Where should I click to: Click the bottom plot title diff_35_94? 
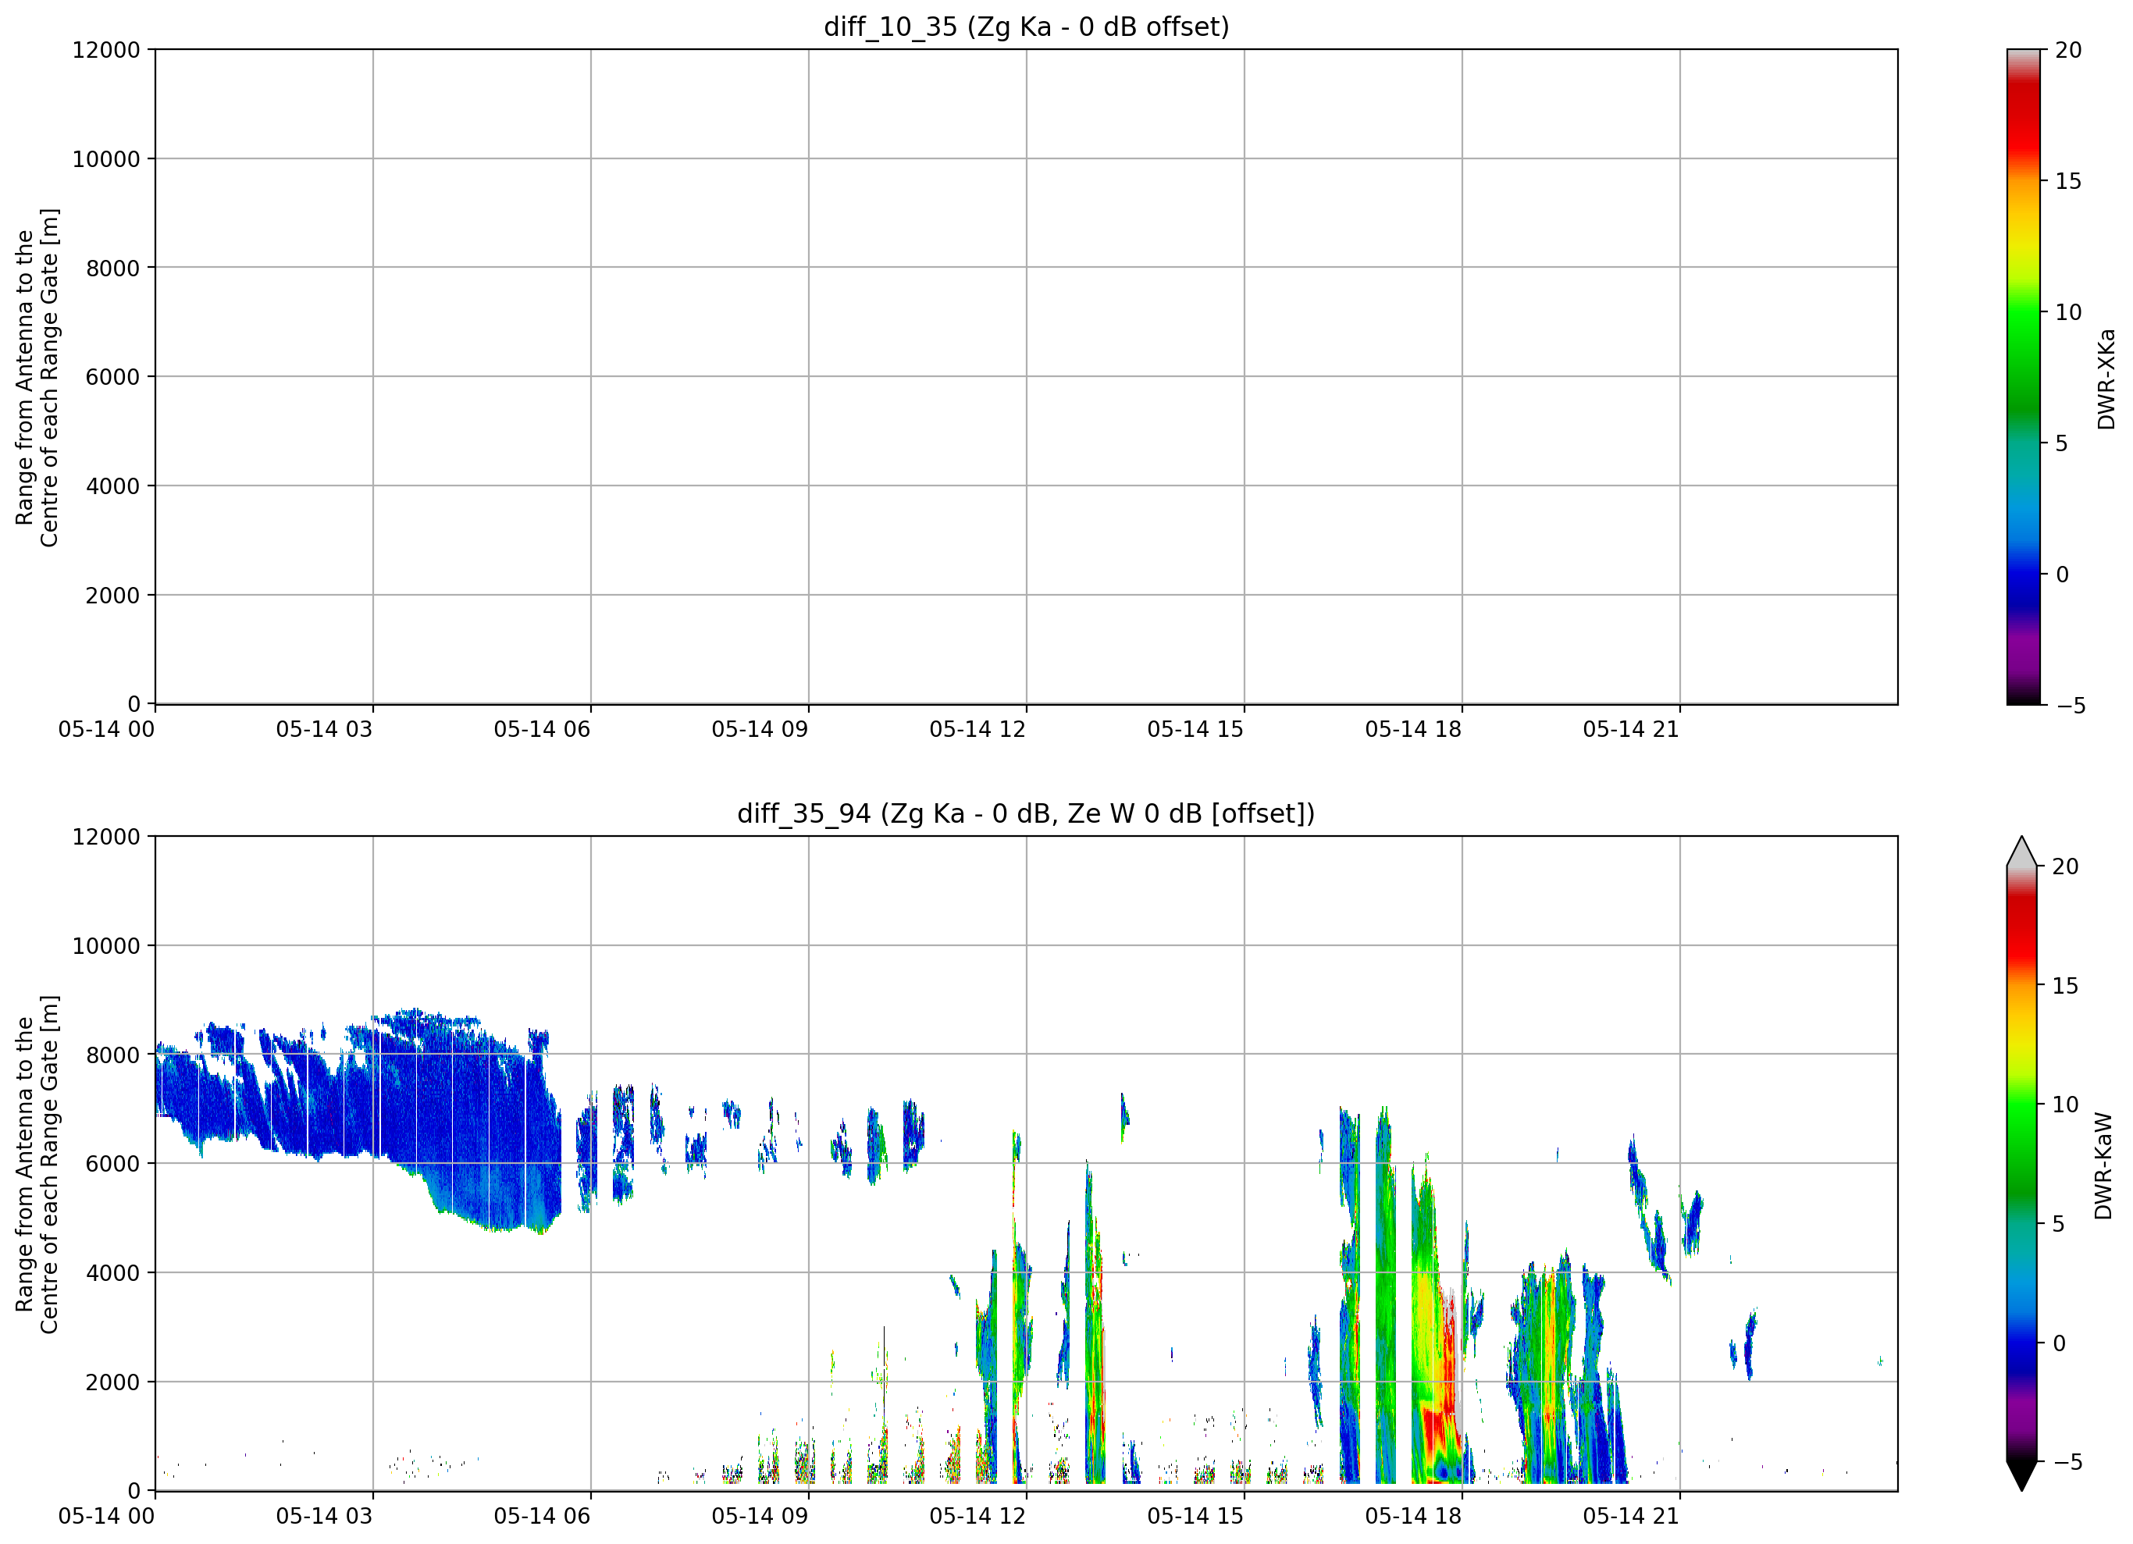pos(1025,813)
